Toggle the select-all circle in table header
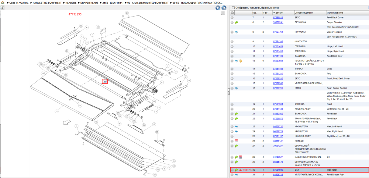The image size is (369, 178). point(232,13)
